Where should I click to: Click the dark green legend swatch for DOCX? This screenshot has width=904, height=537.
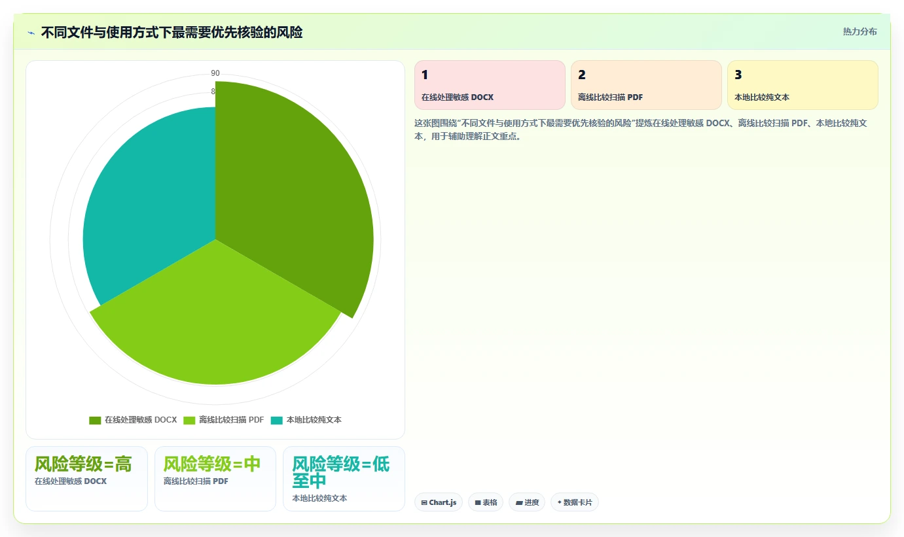(x=95, y=420)
